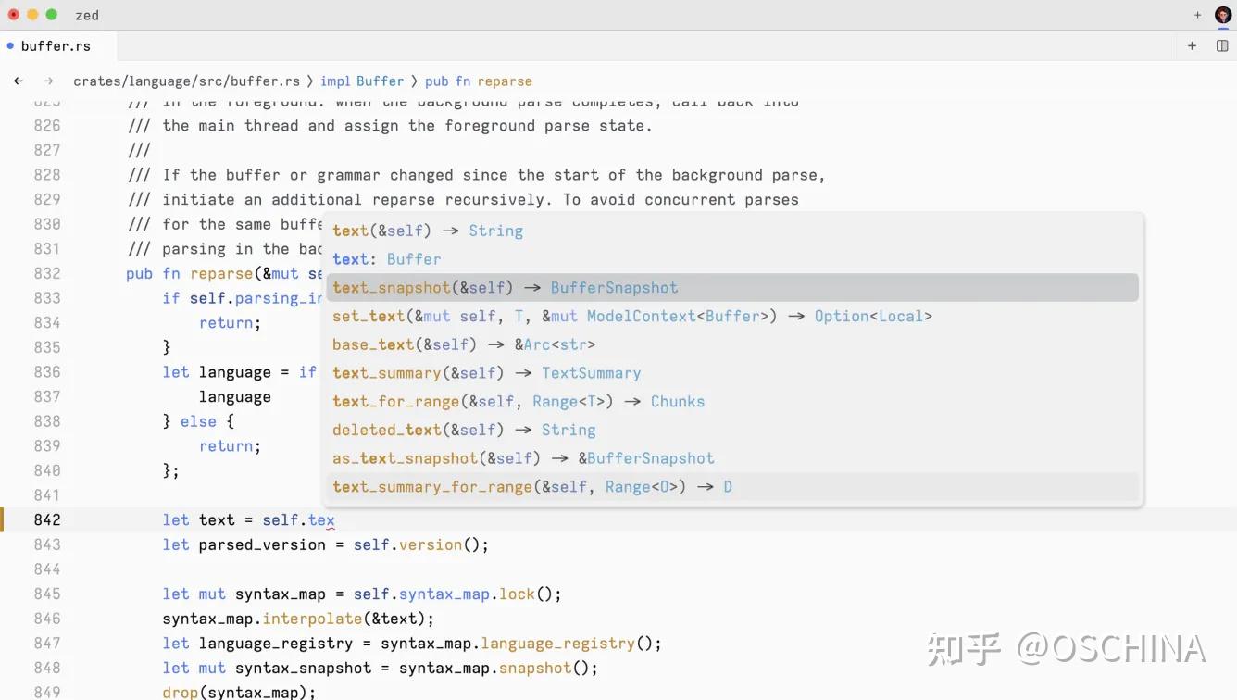Place cursor on 'let text = self.tex' line

[x=248, y=520]
